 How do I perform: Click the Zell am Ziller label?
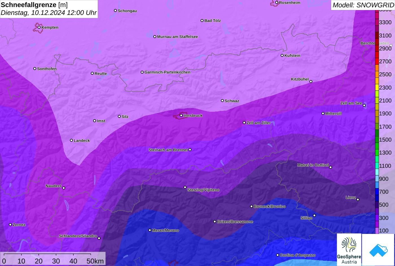258,123
